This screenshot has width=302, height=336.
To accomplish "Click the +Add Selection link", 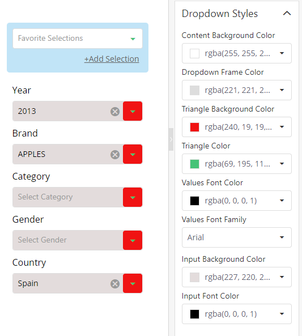I will tap(112, 59).
